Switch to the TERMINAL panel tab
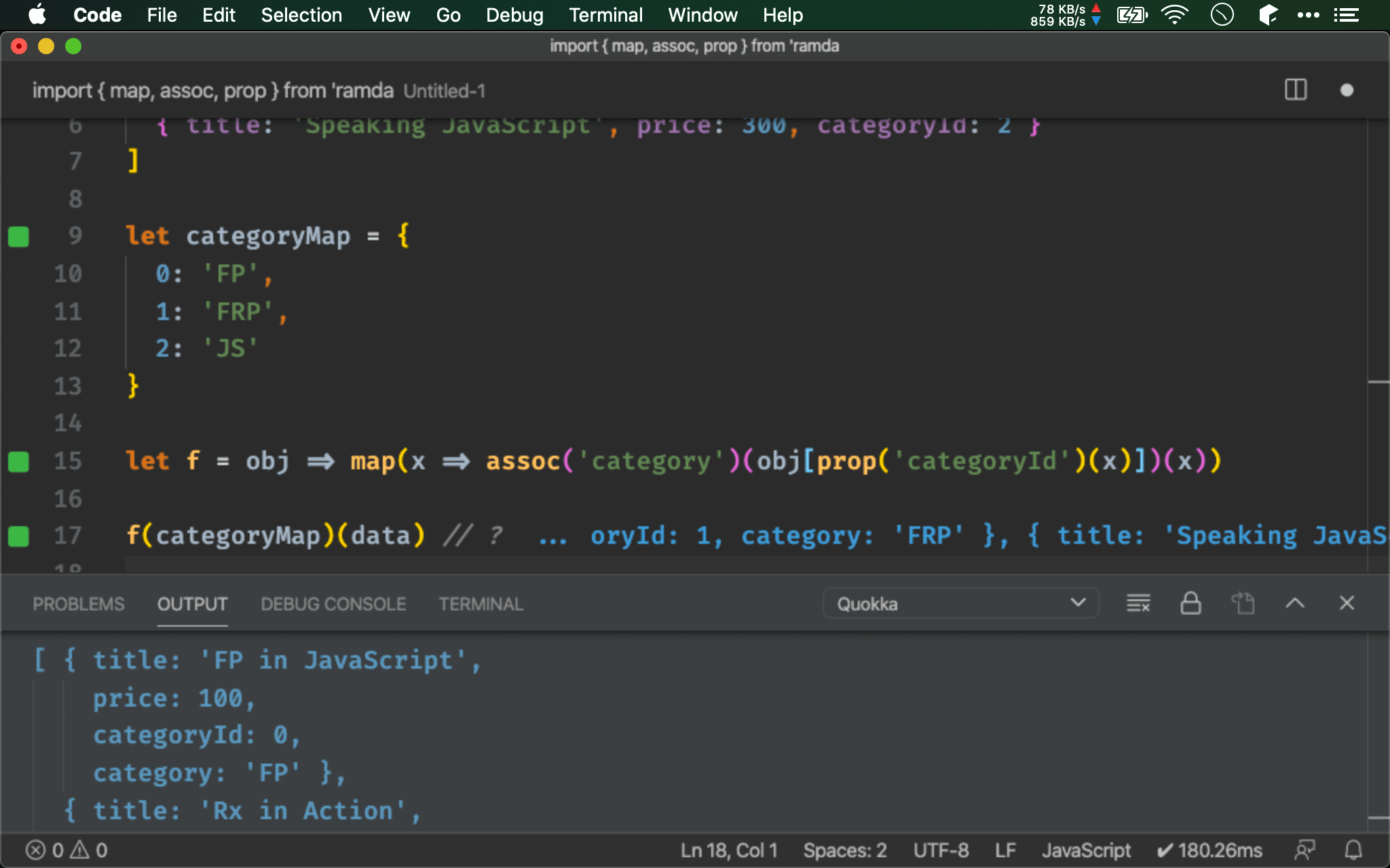This screenshot has width=1390, height=868. 481,604
